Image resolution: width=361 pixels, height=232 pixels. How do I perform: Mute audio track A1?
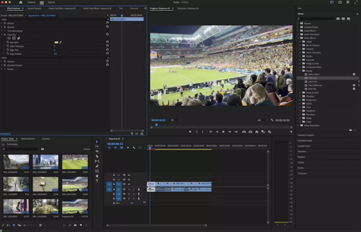point(129,189)
